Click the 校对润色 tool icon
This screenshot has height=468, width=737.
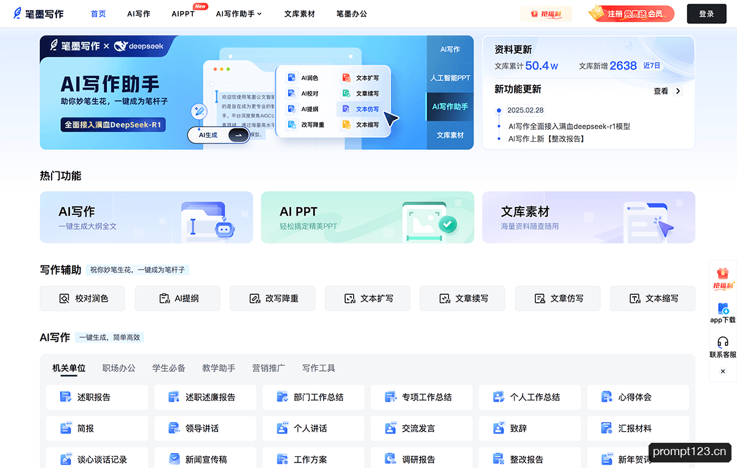64,298
